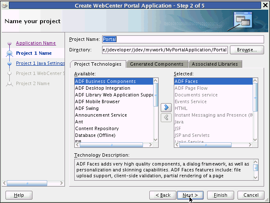
Task: Click the Application Name step bullet
Action: pyautogui.click(x=9, y=43)
